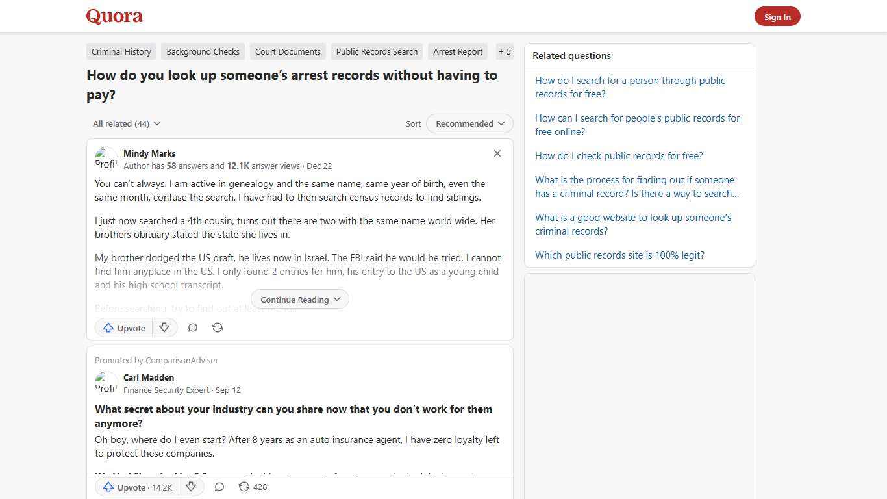This screenshot has width=887, height=499.
Task: Click Mindy Marks' author name
Action: click(149, 153)
